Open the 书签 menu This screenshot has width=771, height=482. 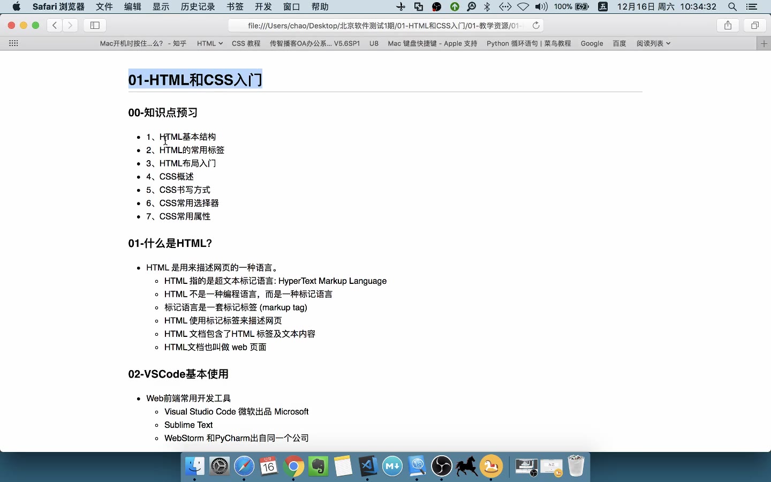pyautogui.click(x=235, y=6)
